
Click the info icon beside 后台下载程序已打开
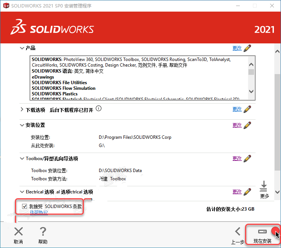98,108
